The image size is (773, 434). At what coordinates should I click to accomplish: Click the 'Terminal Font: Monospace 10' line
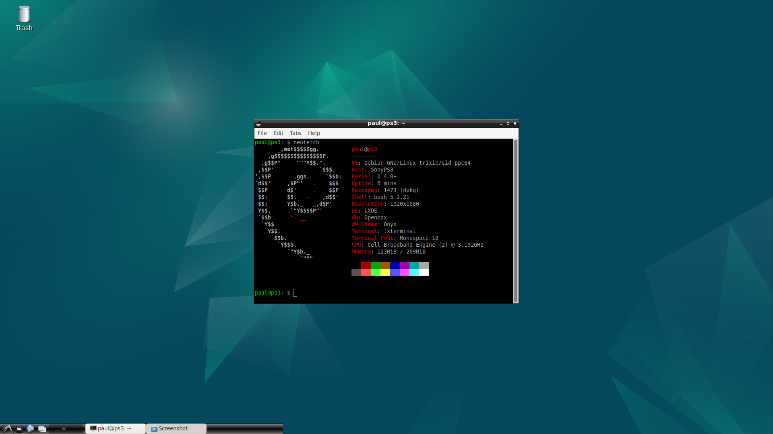[x=395, y=238]
